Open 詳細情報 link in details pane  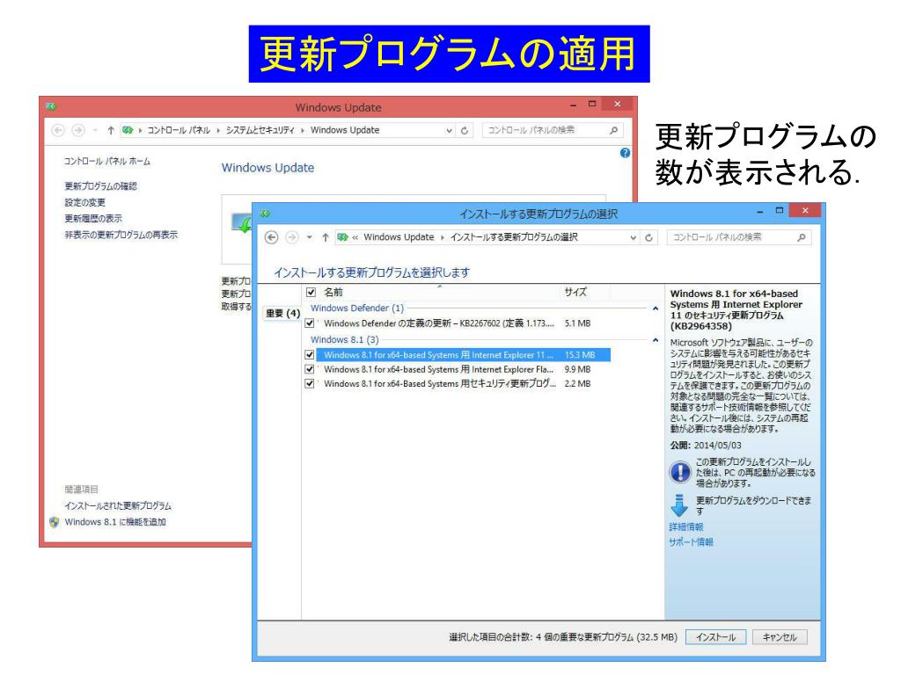coord(686,527)
